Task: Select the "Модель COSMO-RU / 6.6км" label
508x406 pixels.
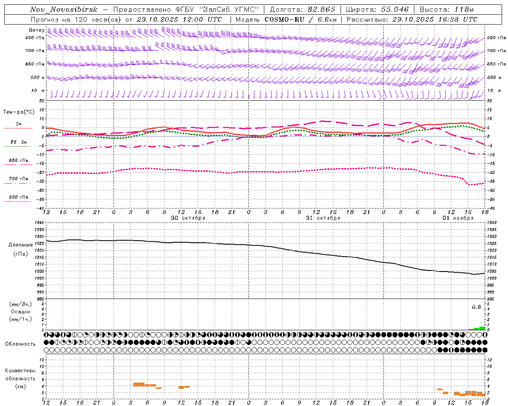Action: click(x=286, y=19)
